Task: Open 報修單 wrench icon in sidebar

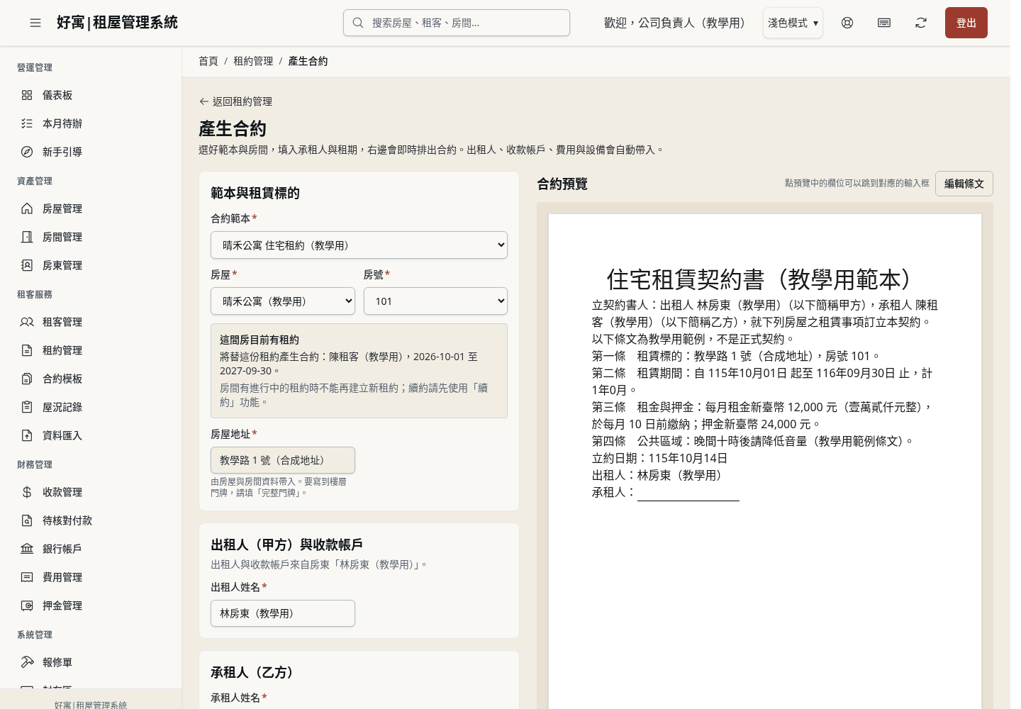Action: tap(27, 662)
